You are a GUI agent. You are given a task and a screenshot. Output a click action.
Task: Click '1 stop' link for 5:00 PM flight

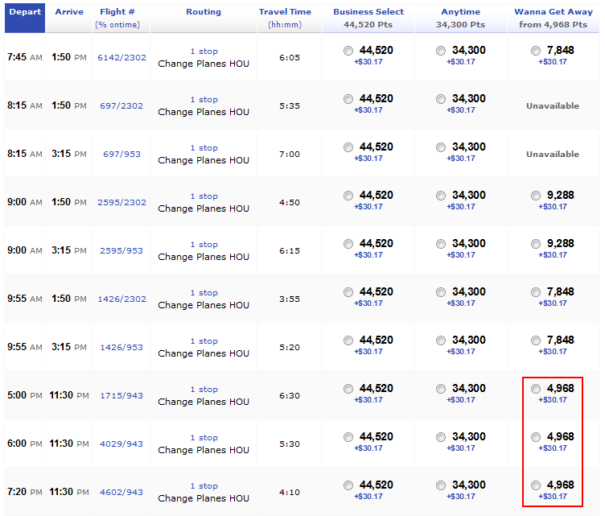pos(204,390)
